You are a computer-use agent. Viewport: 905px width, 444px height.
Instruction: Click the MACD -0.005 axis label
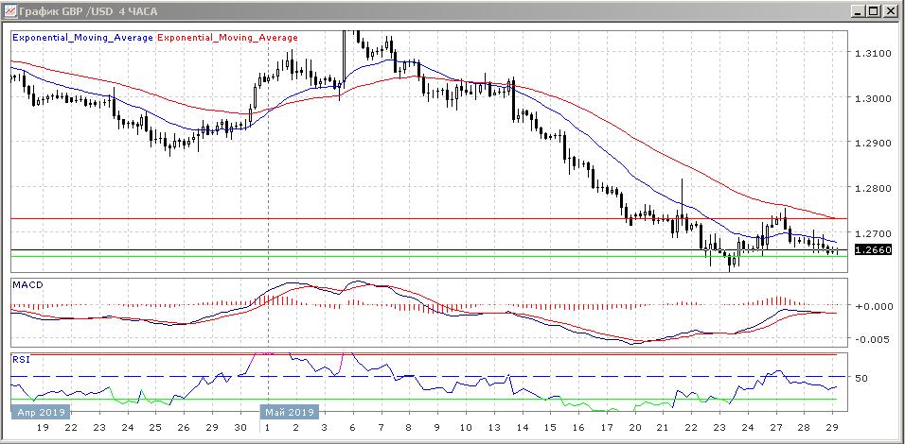(x=871, y=339)
